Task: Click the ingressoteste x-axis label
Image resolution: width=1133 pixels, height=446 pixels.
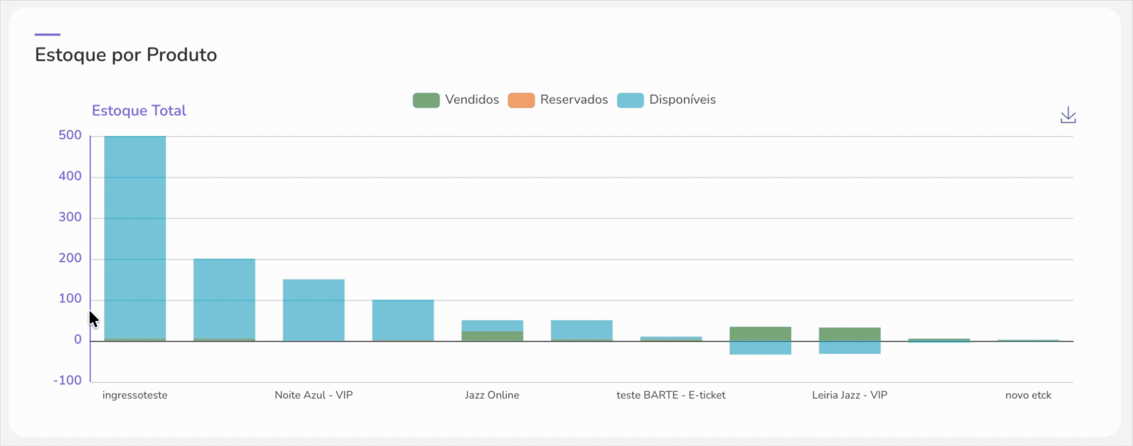Action: coord(135,395)
